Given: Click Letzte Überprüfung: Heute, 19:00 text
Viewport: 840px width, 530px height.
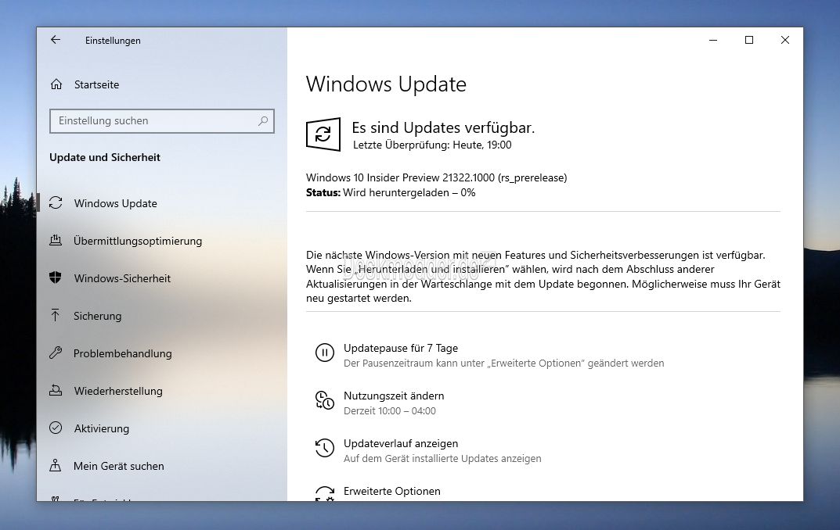Looking at the screenshot, I should (x=432, y=145).
